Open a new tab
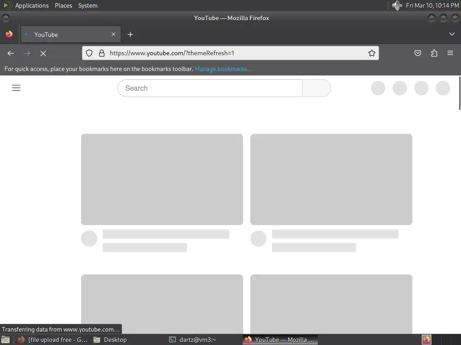Screen dimensions: 461x345 [130, 35]
